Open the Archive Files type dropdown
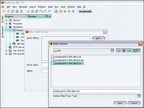Viewport: 144px width, 108px height. (x=139, y=96)
